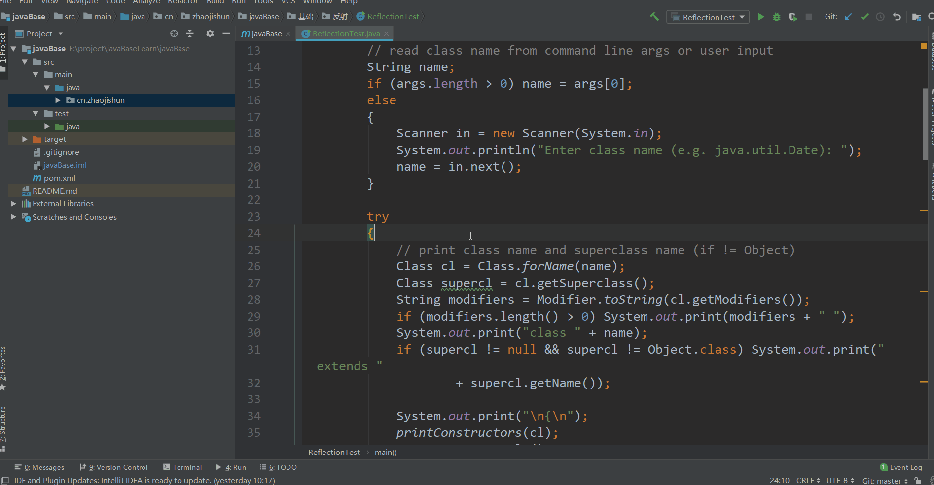Toggle the Terminal tool window
The height and width of the screenshot is (485, 934).
[x=182, y=467]
